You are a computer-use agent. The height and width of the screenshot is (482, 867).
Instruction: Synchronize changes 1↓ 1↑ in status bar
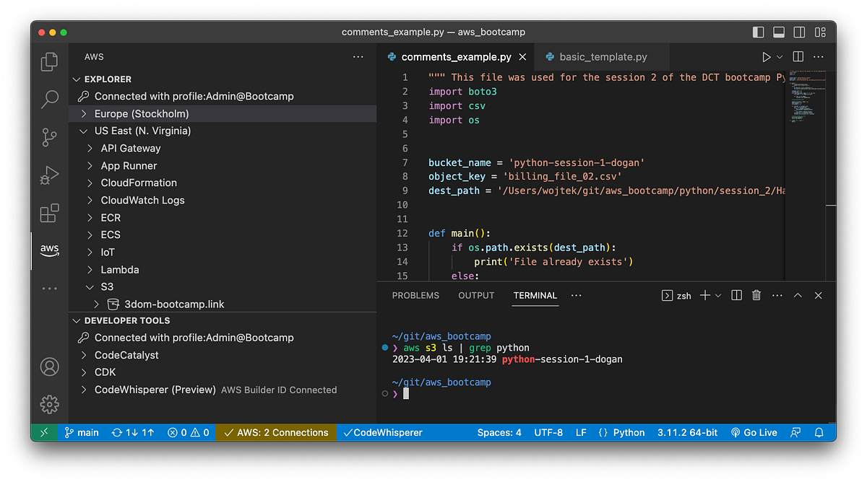point(133,432)
